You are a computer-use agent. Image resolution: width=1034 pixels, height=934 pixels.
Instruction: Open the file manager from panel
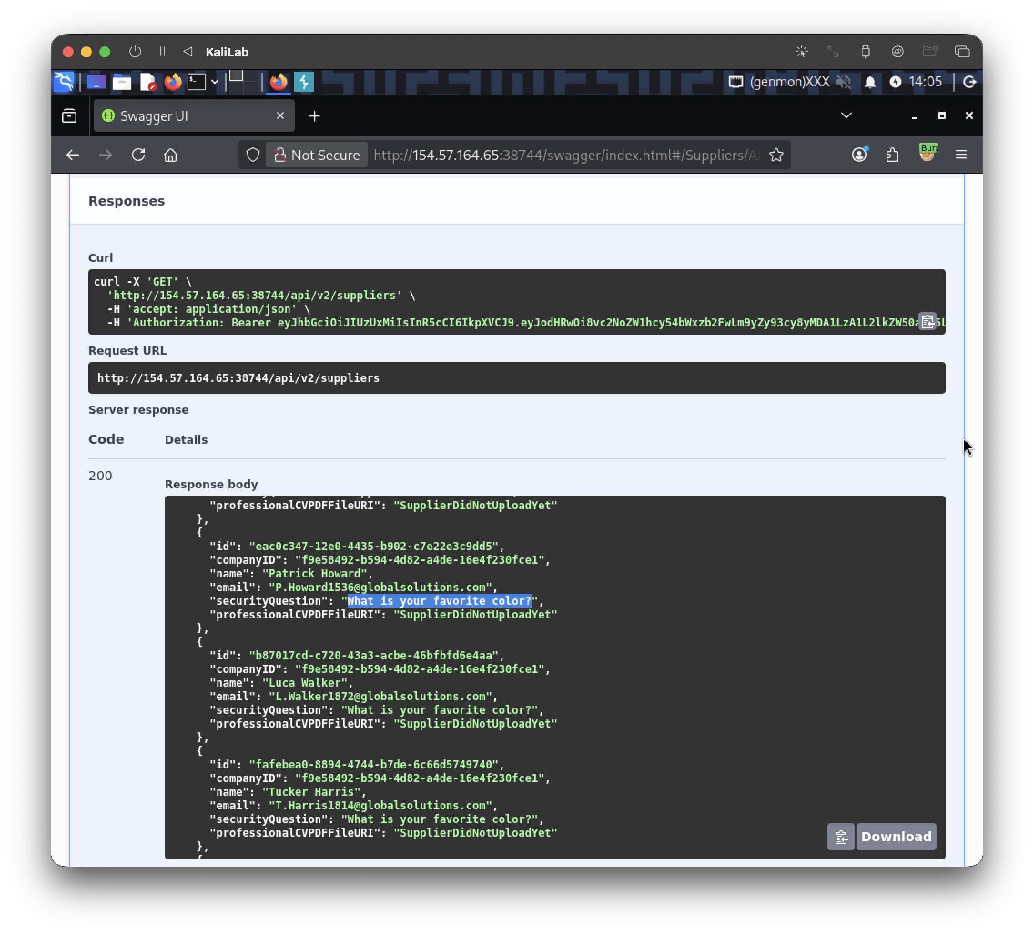click(x=122, y=82)
